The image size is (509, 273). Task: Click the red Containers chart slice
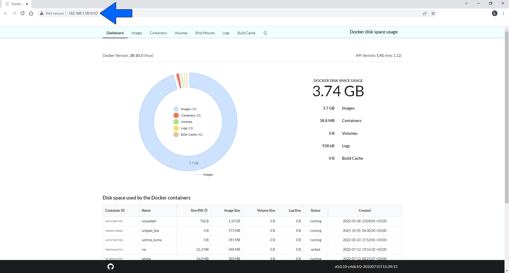pos(179,81)
